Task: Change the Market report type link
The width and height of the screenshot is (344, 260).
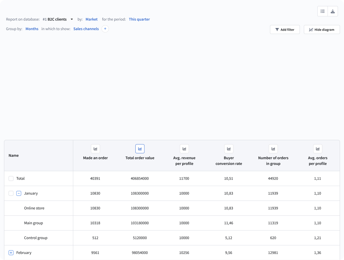Action: [x=92, y=19]
